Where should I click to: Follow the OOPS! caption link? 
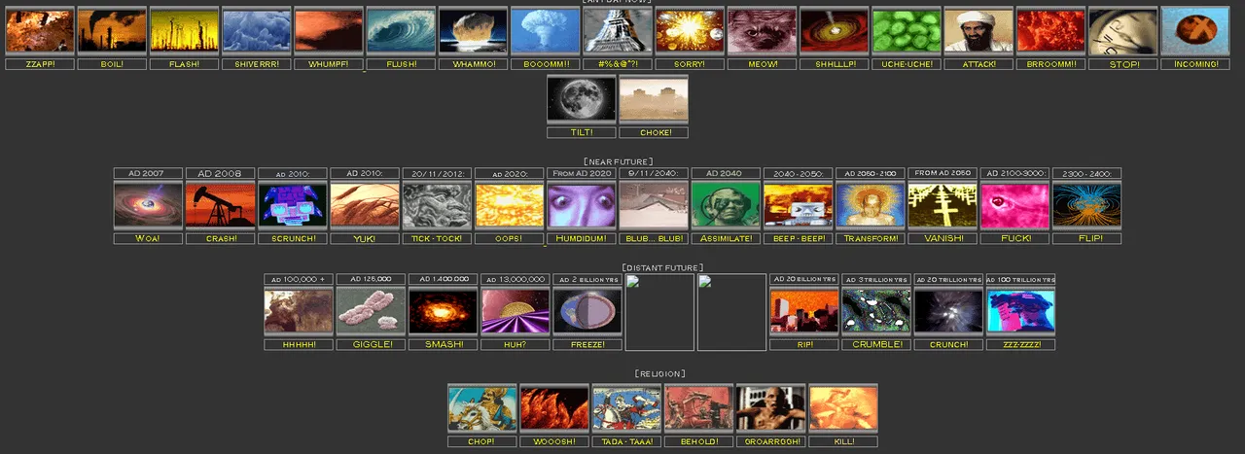[x=509, y=238]
